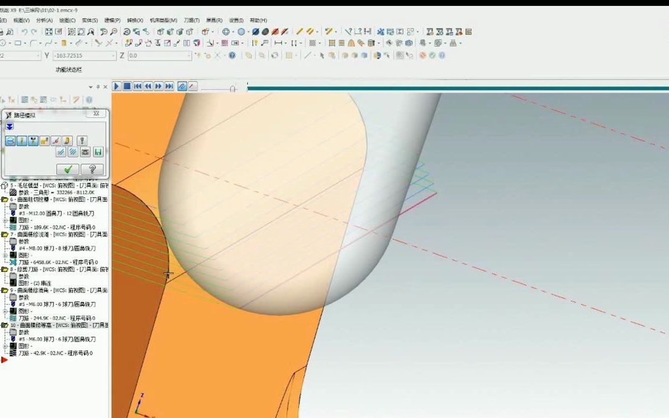Stop the backplot simulation

pos(127,86)
